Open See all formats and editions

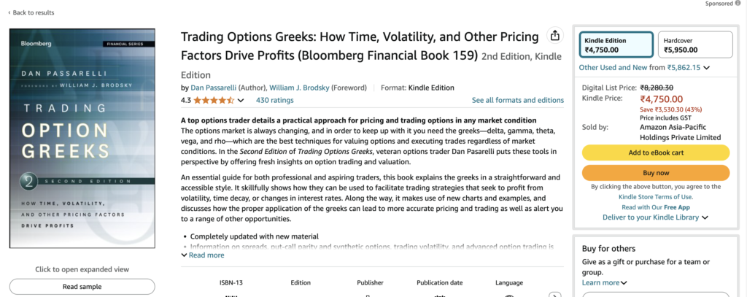point(517,100)
